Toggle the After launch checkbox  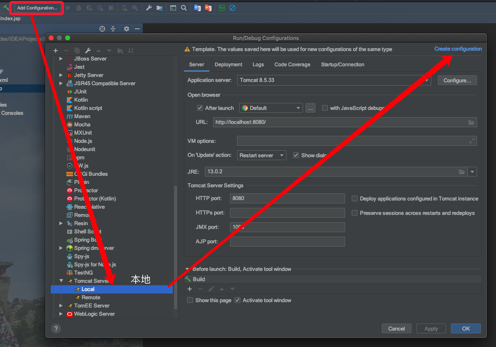coord(200,108)
